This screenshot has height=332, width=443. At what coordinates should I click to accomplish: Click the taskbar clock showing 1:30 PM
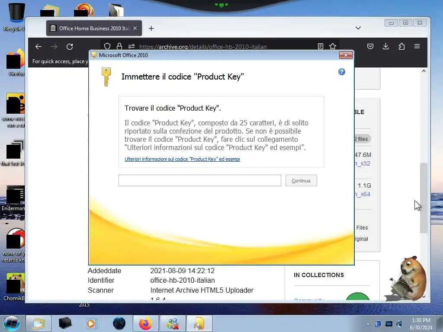point(421,324)
